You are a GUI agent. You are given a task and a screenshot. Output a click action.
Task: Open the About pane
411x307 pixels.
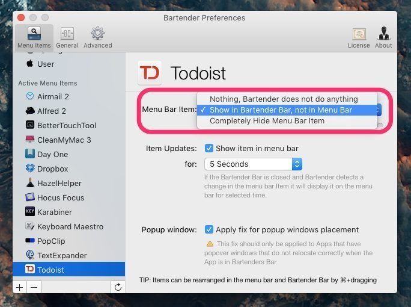pos(383,38)
